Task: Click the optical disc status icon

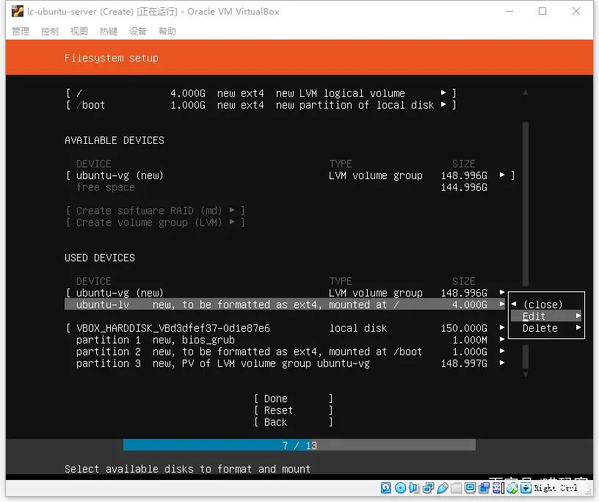Action: [400, 488]
